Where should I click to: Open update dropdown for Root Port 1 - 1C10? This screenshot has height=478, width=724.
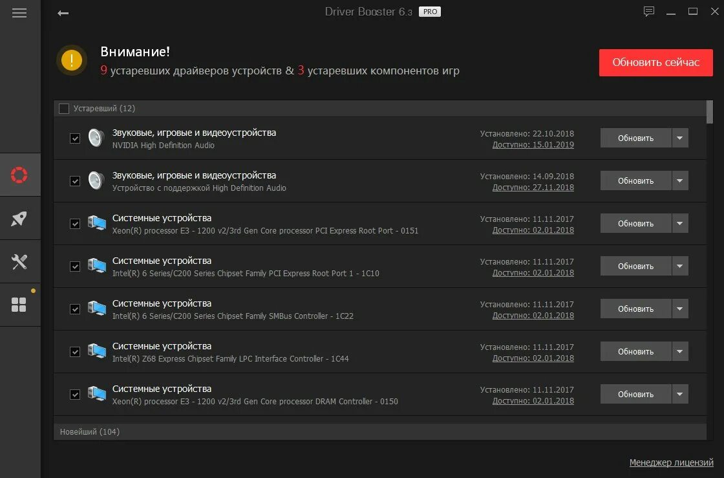pos(679,266)
